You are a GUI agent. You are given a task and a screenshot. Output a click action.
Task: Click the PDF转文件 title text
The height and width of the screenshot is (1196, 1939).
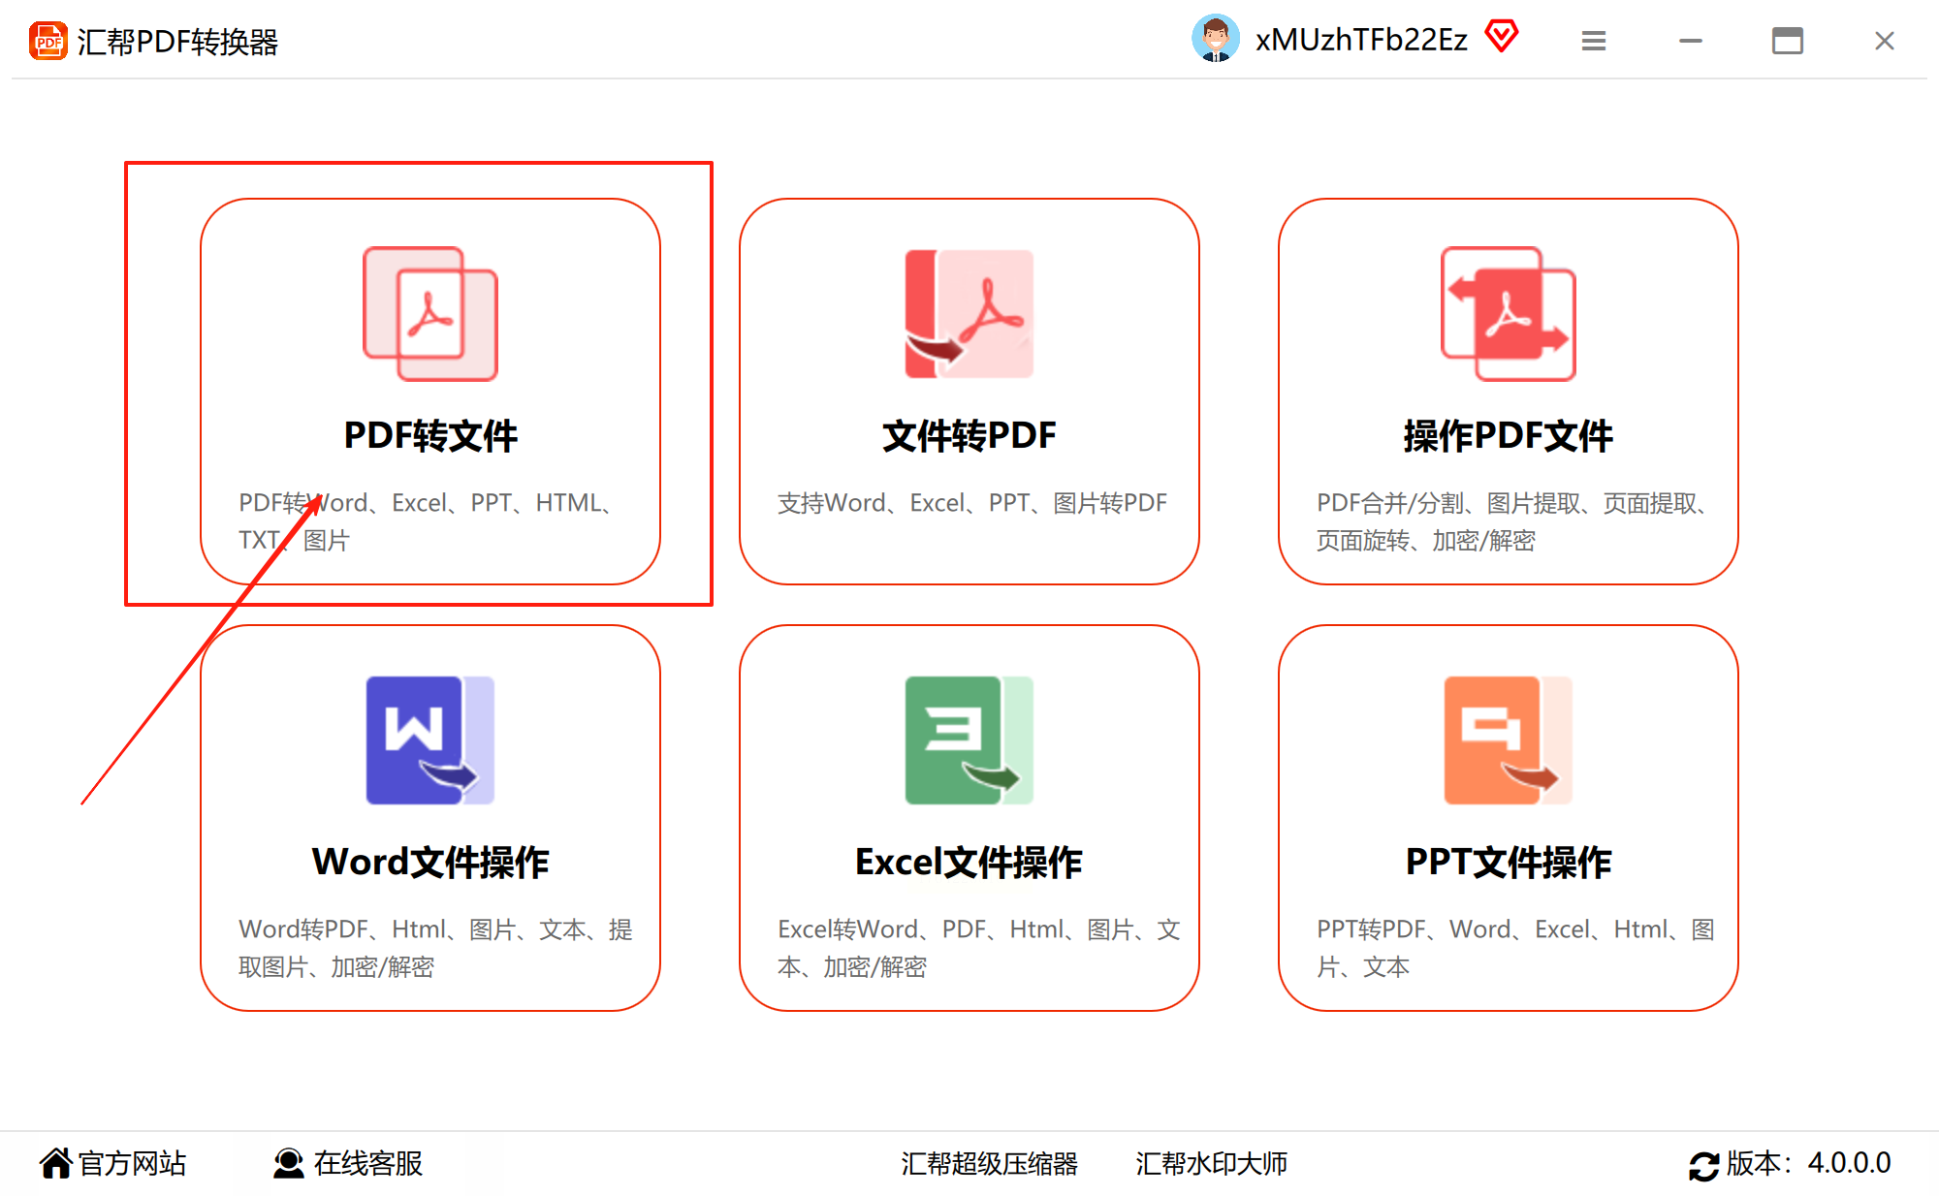pyautogui.click(x=430, y=435)
